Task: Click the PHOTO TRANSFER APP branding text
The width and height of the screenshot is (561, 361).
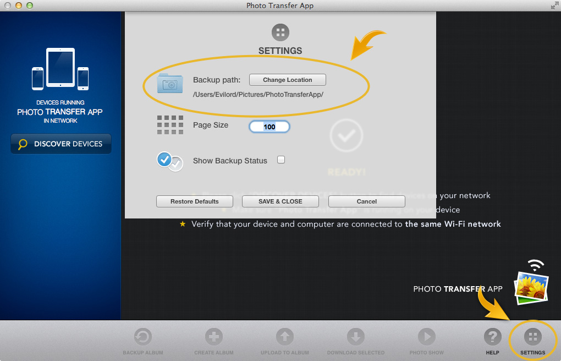Action: 458,289
